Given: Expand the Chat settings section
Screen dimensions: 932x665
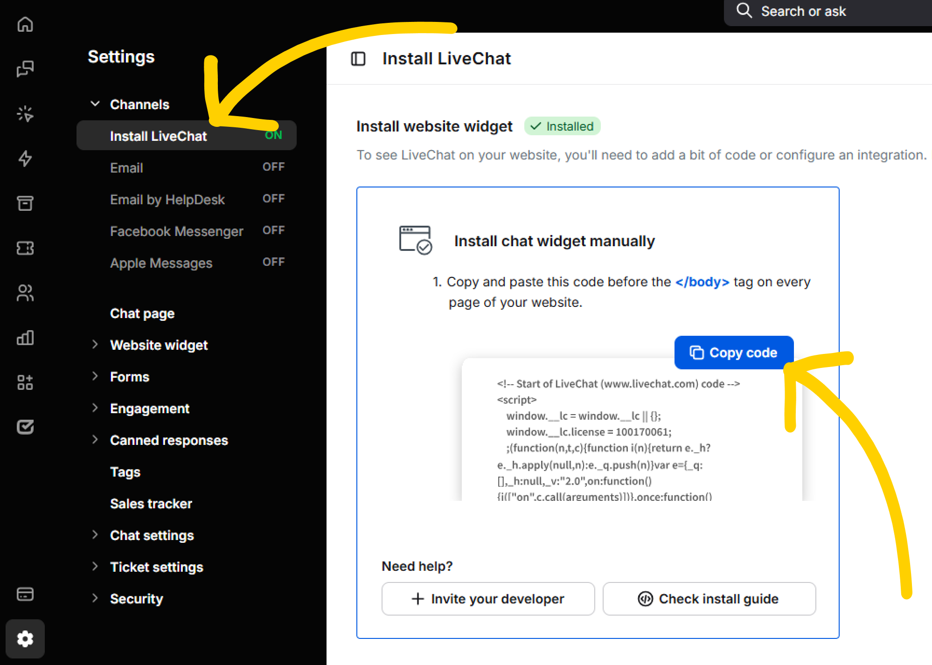Looking at the screenshot, I should coord(95,535).
